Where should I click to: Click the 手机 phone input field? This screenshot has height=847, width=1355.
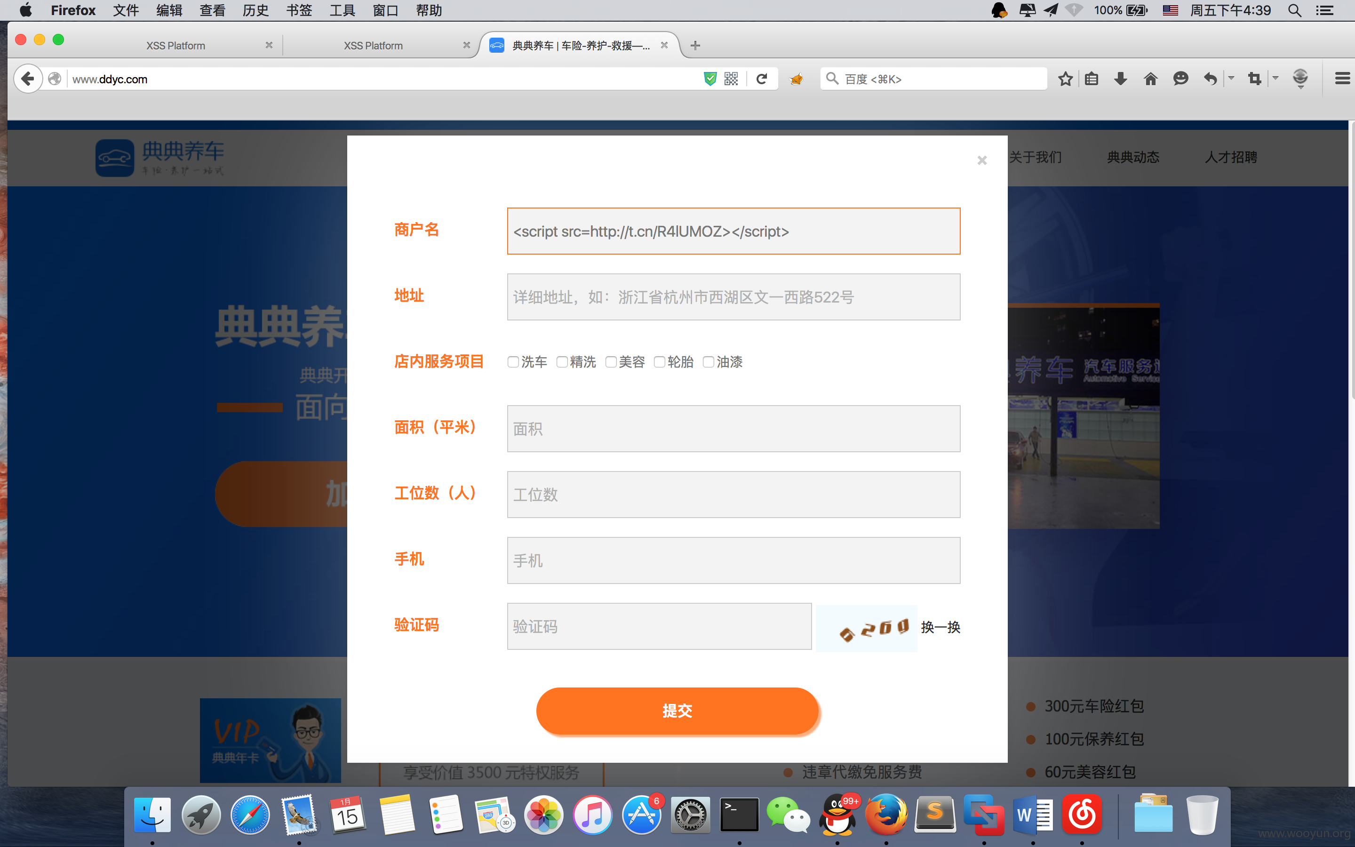733,560
